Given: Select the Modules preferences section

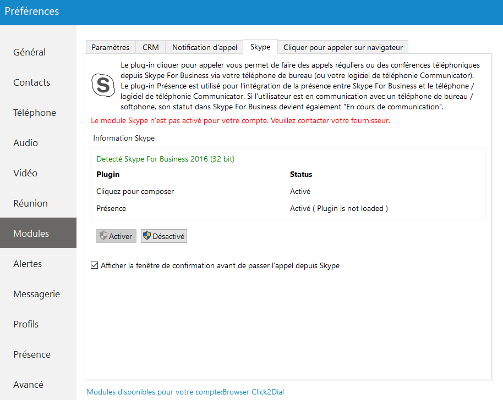Looking at the screenshot, I should coord(38,233).
